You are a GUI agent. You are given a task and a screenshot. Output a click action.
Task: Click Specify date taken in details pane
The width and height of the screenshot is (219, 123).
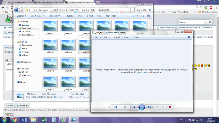point(55,97)
